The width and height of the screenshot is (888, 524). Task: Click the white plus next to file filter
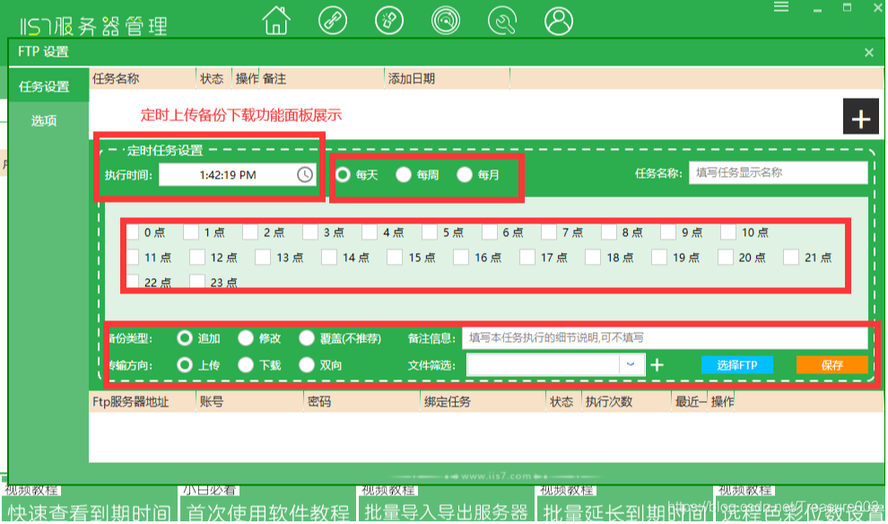[x=657, y=365]
